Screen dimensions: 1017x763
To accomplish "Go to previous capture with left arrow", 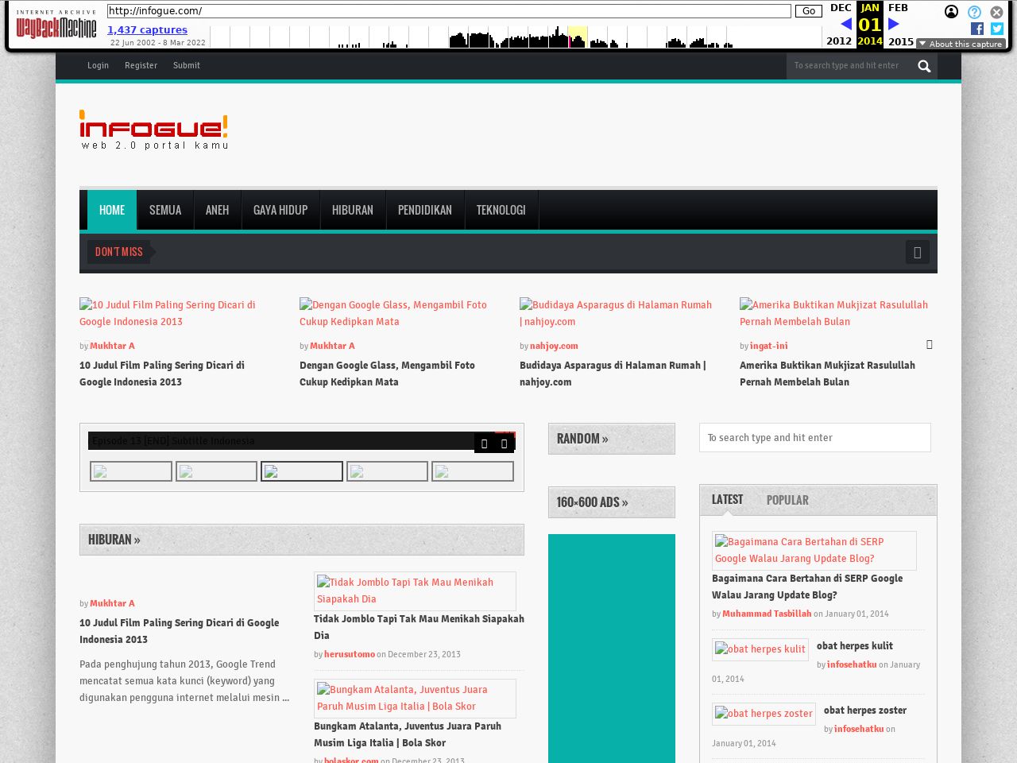I will pyautogui.click(x=845, y=24).
